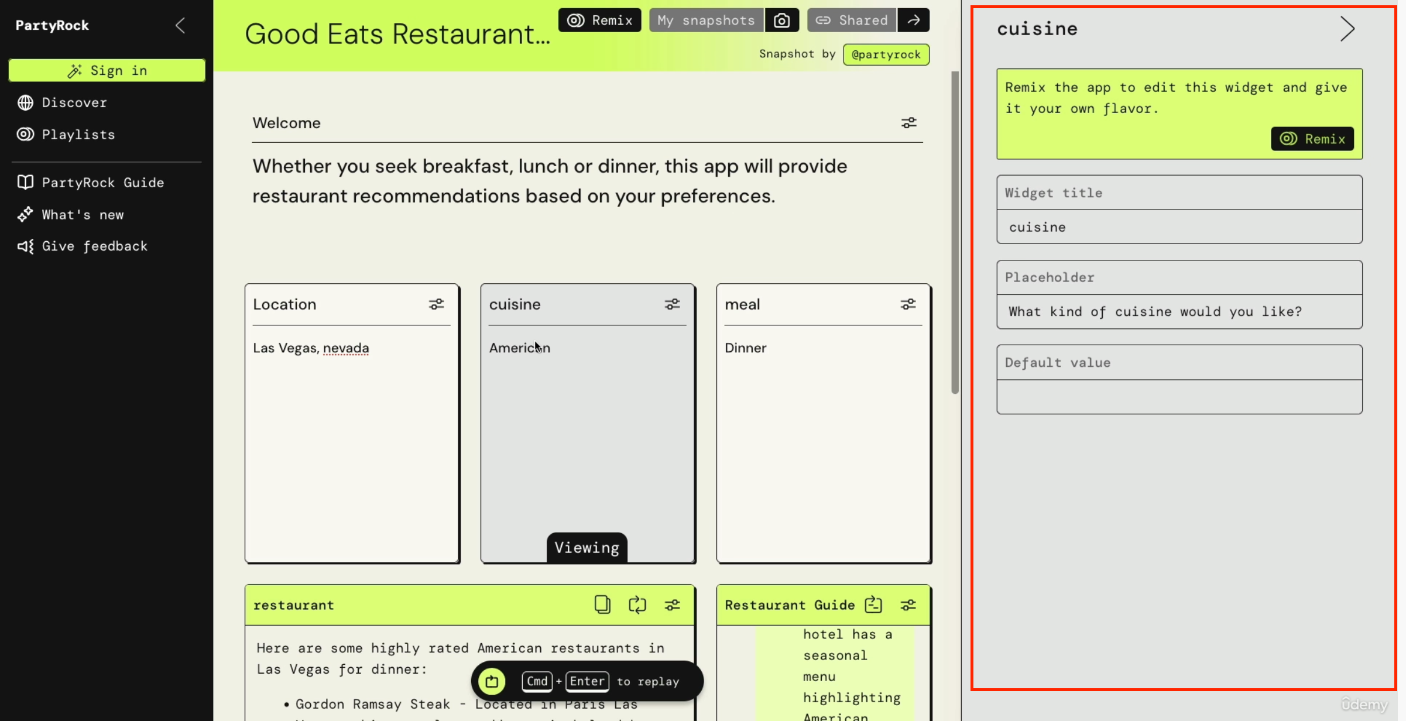Open settings of the cuisine widget

(x=672, y=304)
